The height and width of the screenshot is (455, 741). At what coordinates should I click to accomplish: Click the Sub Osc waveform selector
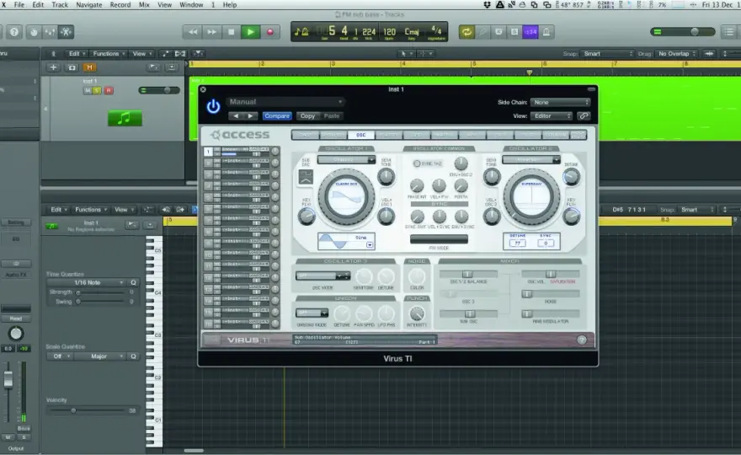(x=306, y=177)
